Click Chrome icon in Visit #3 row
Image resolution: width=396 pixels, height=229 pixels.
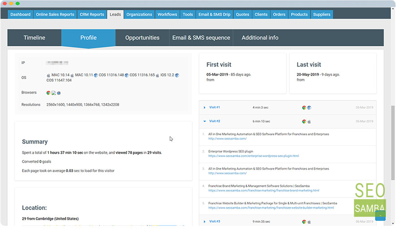[304, 222]
